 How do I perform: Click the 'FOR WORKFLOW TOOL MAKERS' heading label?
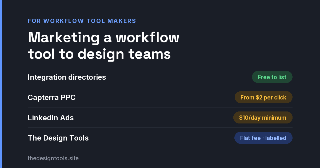[x=82, y=21]
